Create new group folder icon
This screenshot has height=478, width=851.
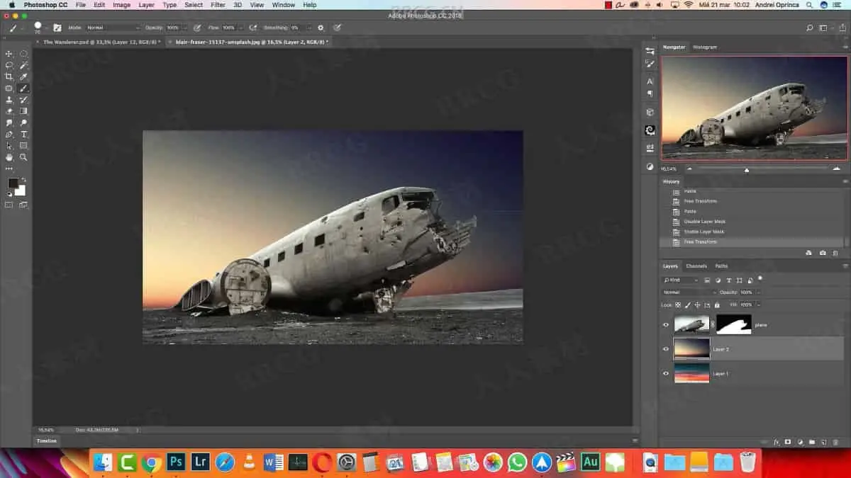point(812,442)
